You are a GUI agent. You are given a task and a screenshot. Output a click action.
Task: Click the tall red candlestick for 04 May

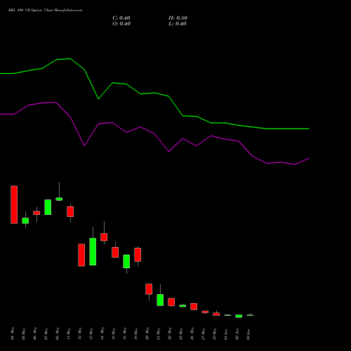click(x=14, y=205)
